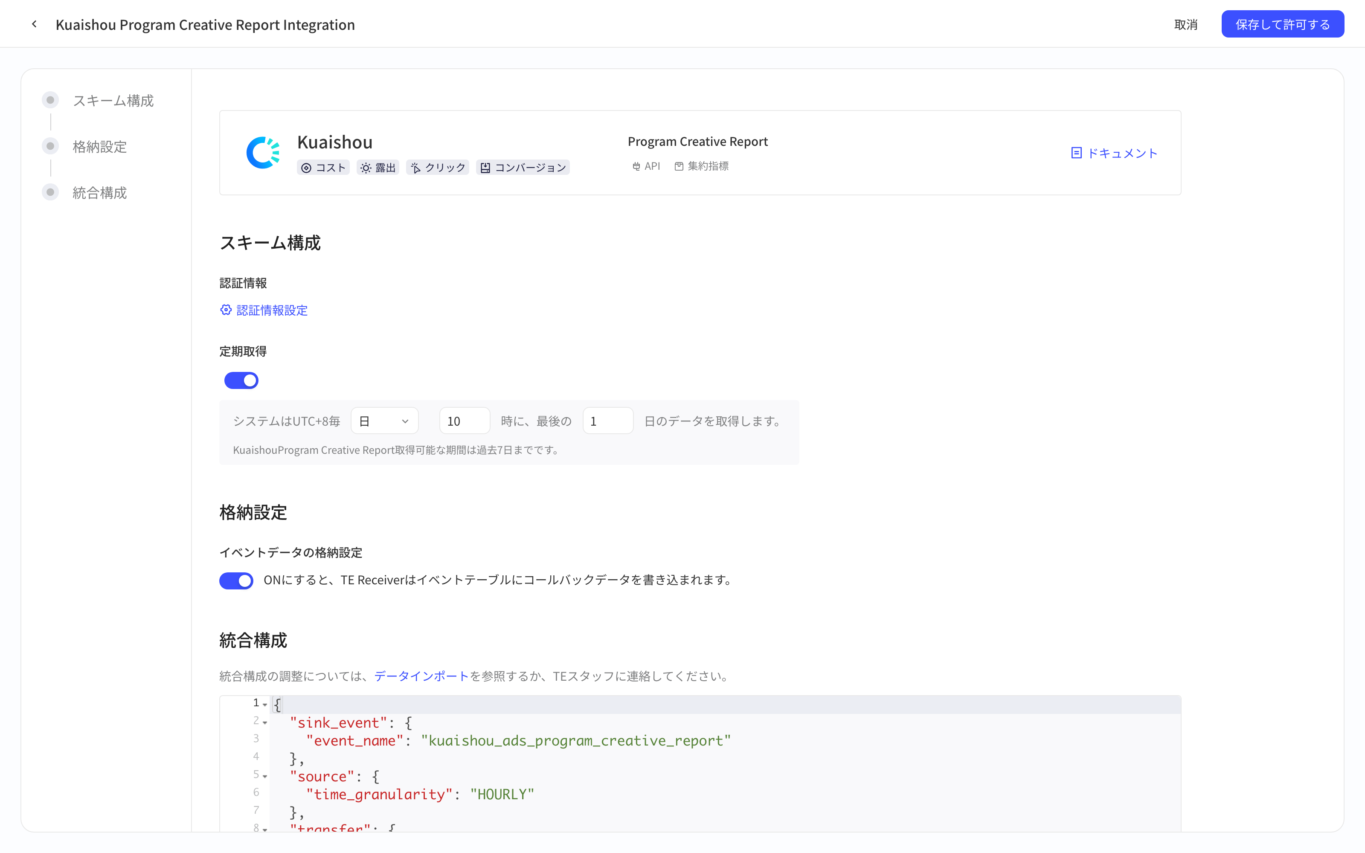Turn off event data storage toggle
1365x853 pixels.
coord(236,580)
